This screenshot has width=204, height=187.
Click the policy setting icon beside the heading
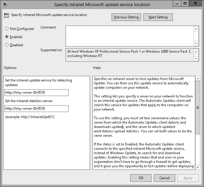[x=6, y=15]
